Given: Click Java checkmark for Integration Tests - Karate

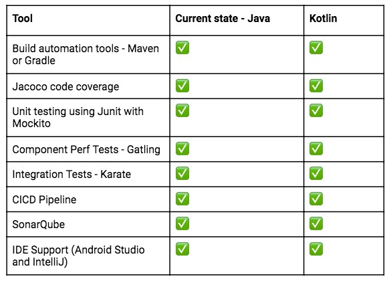Looking at the screenshot, I should pos(182,173).
